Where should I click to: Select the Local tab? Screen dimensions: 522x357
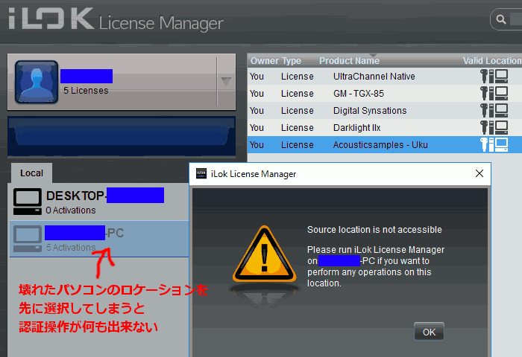tap(31, 173)
